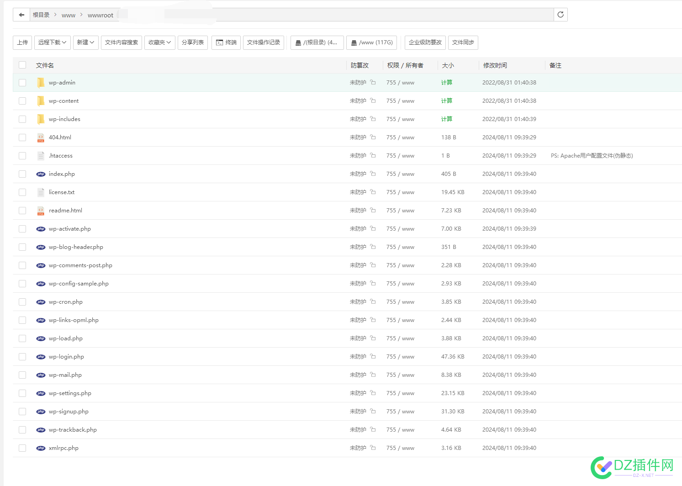
Task: Click lock icon in wp-signup.php row
Action: (x=373, y=411)
